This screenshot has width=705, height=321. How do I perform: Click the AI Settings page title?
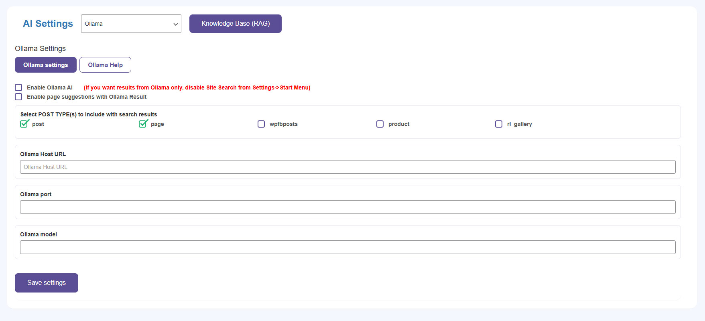click(x=48, y=24)
